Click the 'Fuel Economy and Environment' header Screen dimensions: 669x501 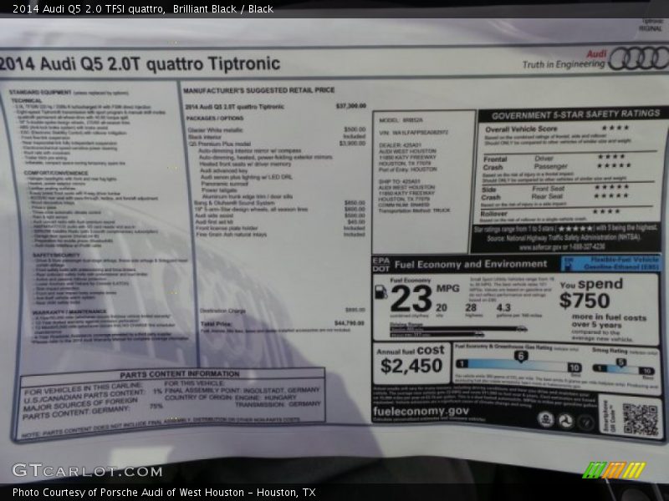[471, 264]
